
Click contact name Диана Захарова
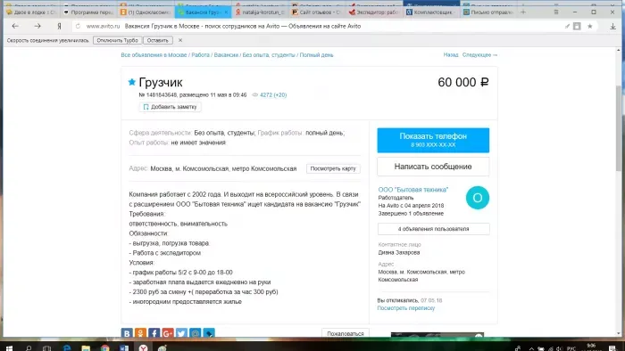pyautogui.click(x=399, y=252)
